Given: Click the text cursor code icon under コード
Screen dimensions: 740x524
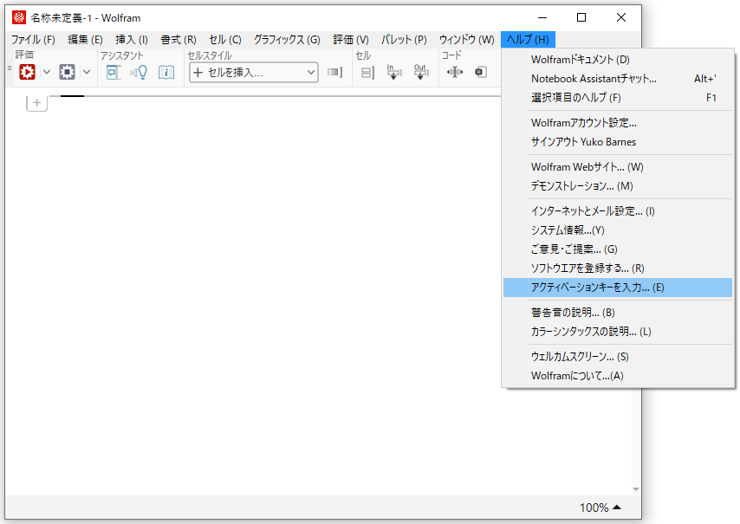Looking at the screenshot, I should 454,72.
